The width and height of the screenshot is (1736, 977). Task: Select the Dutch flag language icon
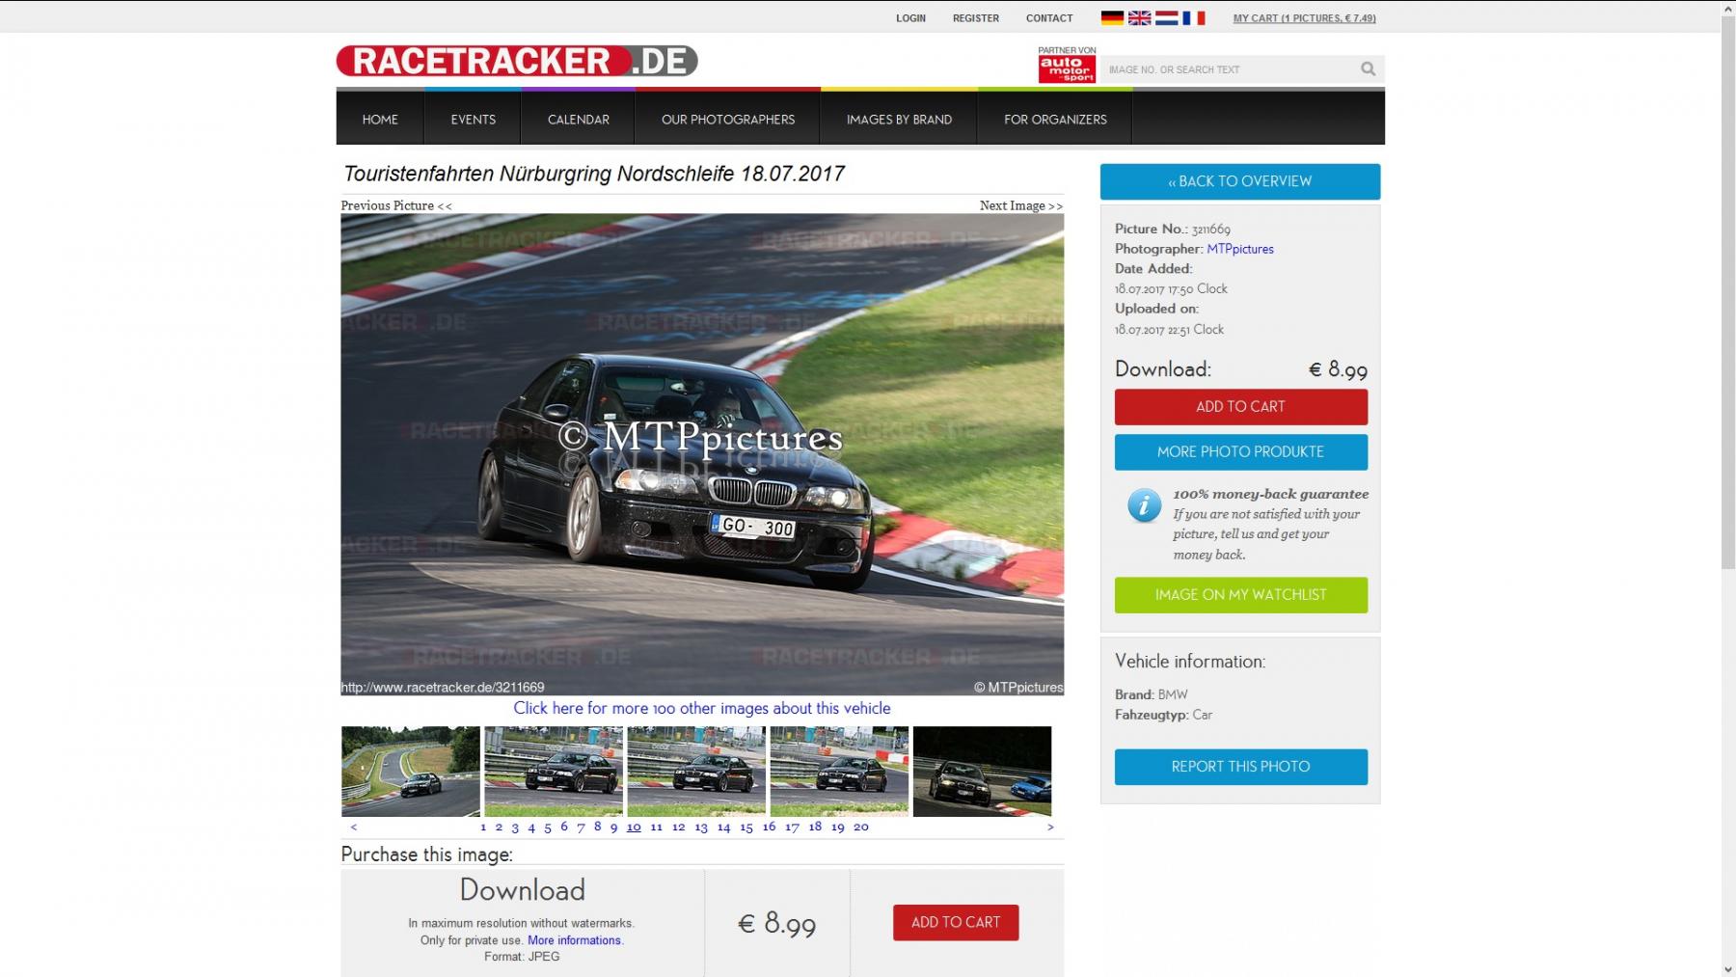point(1166,17)
